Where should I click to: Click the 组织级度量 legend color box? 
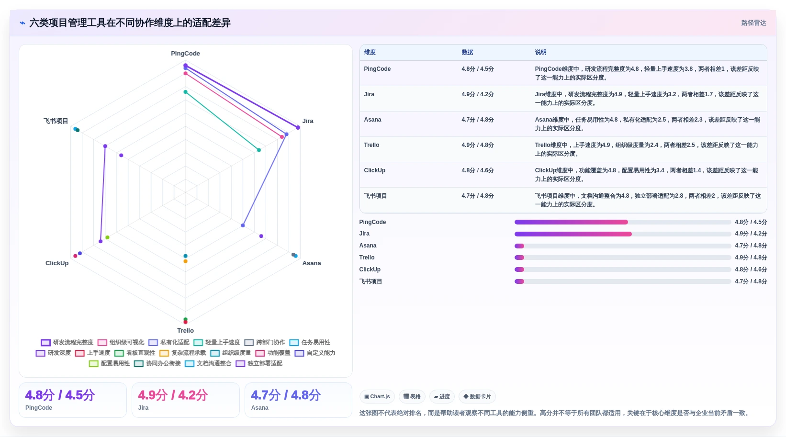(x=215, y=353)
